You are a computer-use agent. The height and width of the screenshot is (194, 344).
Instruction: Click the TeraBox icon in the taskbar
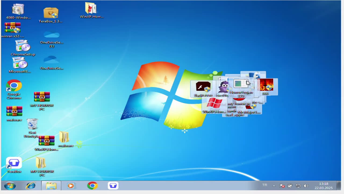coord(113,186)
